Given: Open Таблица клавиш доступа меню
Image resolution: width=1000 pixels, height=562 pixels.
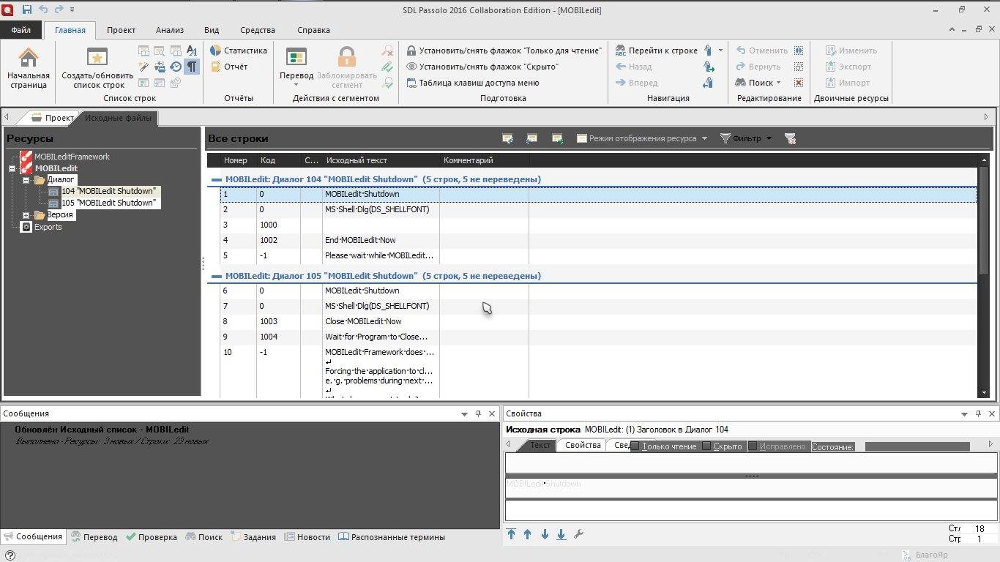Looking at the screenshot, I should pos(472,83).
